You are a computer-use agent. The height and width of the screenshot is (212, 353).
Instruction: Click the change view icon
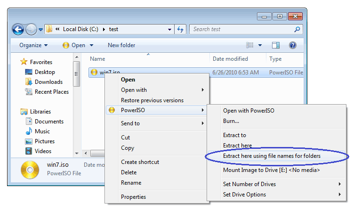point(249,45)
